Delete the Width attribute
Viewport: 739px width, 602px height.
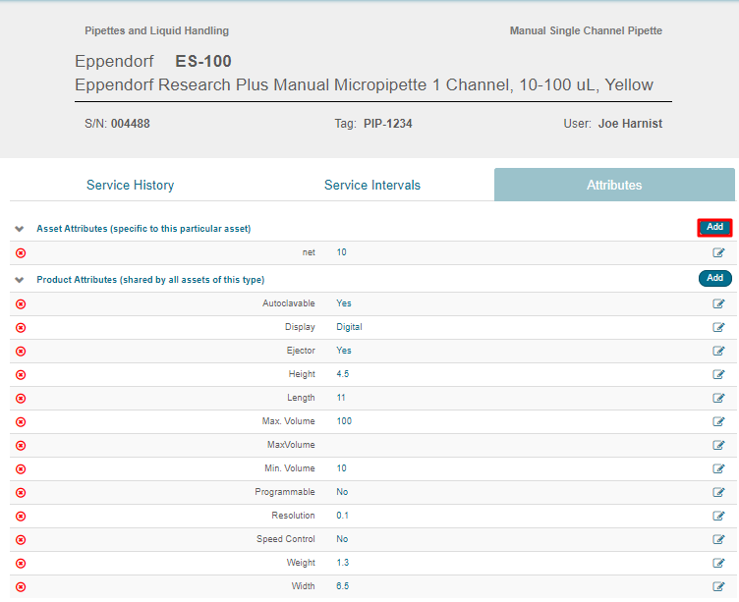coord(21,586)
